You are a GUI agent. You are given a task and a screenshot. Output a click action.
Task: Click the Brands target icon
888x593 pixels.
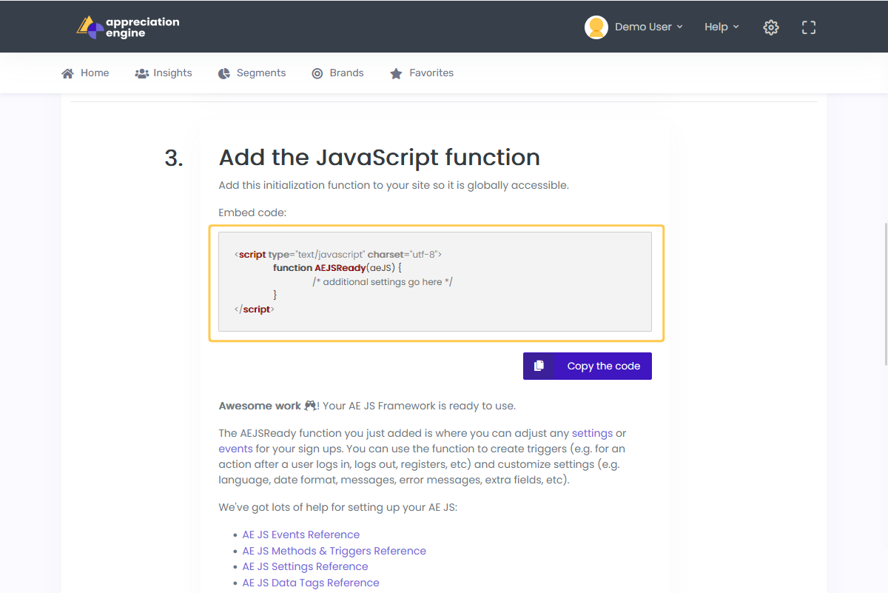point(317,73)
